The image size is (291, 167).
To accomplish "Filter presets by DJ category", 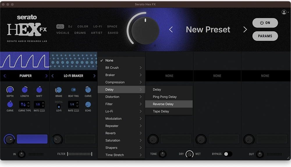I will [x=70, y=26].
